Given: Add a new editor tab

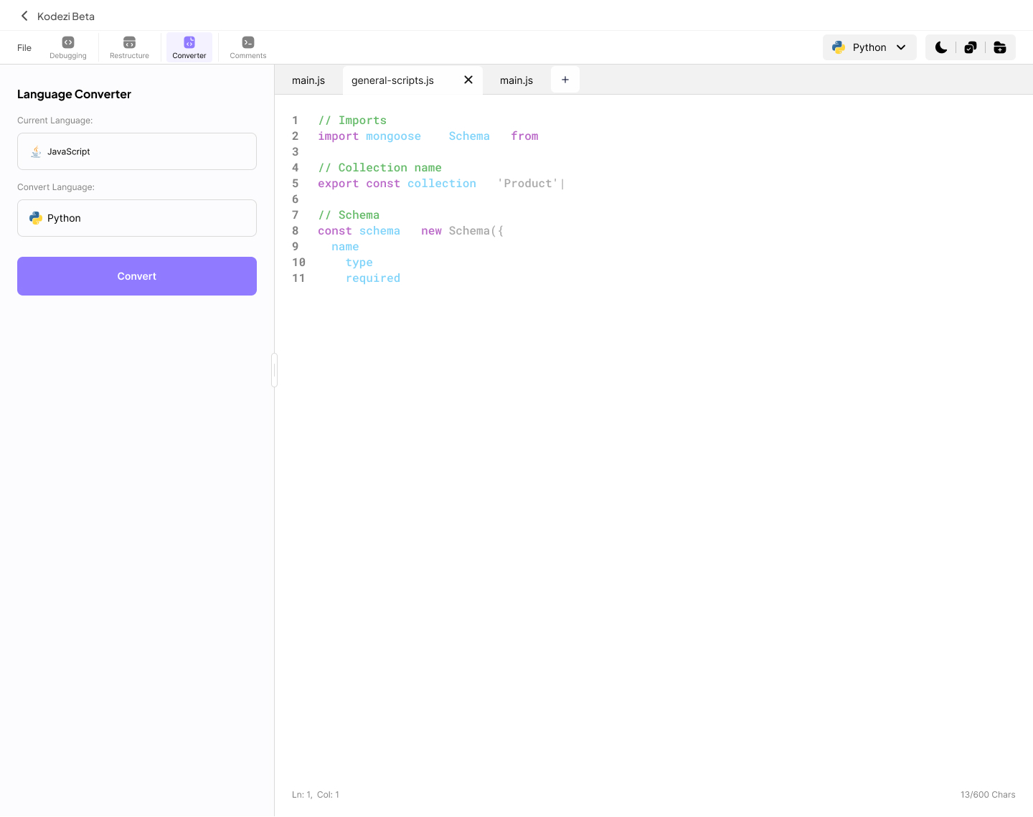Looking at the screenshot, I should 565,80.
